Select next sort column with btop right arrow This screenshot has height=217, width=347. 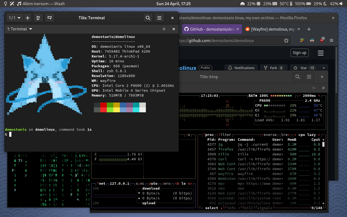coord(319,135)
